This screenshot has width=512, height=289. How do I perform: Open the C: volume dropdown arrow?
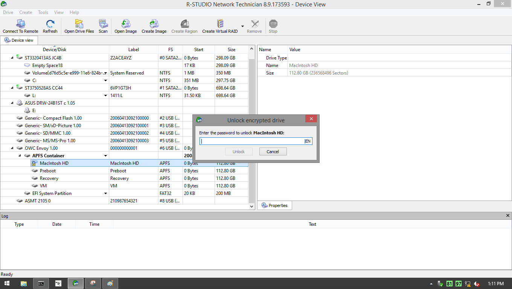[x=106, y=81]
